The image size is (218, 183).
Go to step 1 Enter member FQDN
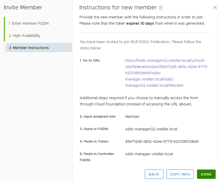[29, 23]
